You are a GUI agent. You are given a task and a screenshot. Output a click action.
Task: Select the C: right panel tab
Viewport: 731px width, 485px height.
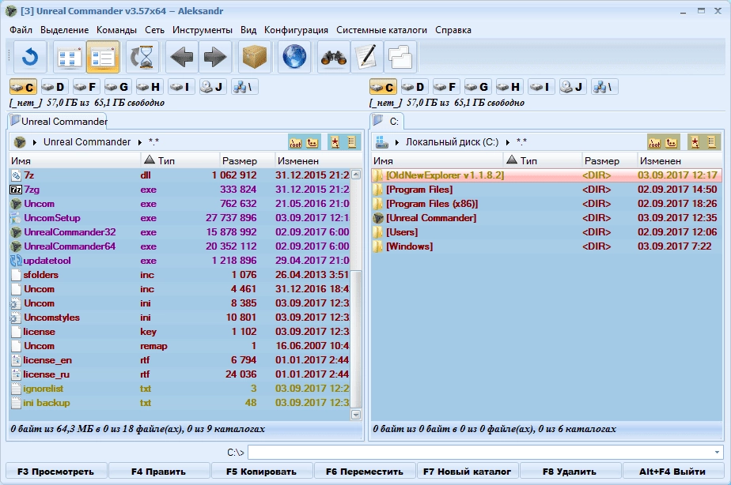(387, 122)
